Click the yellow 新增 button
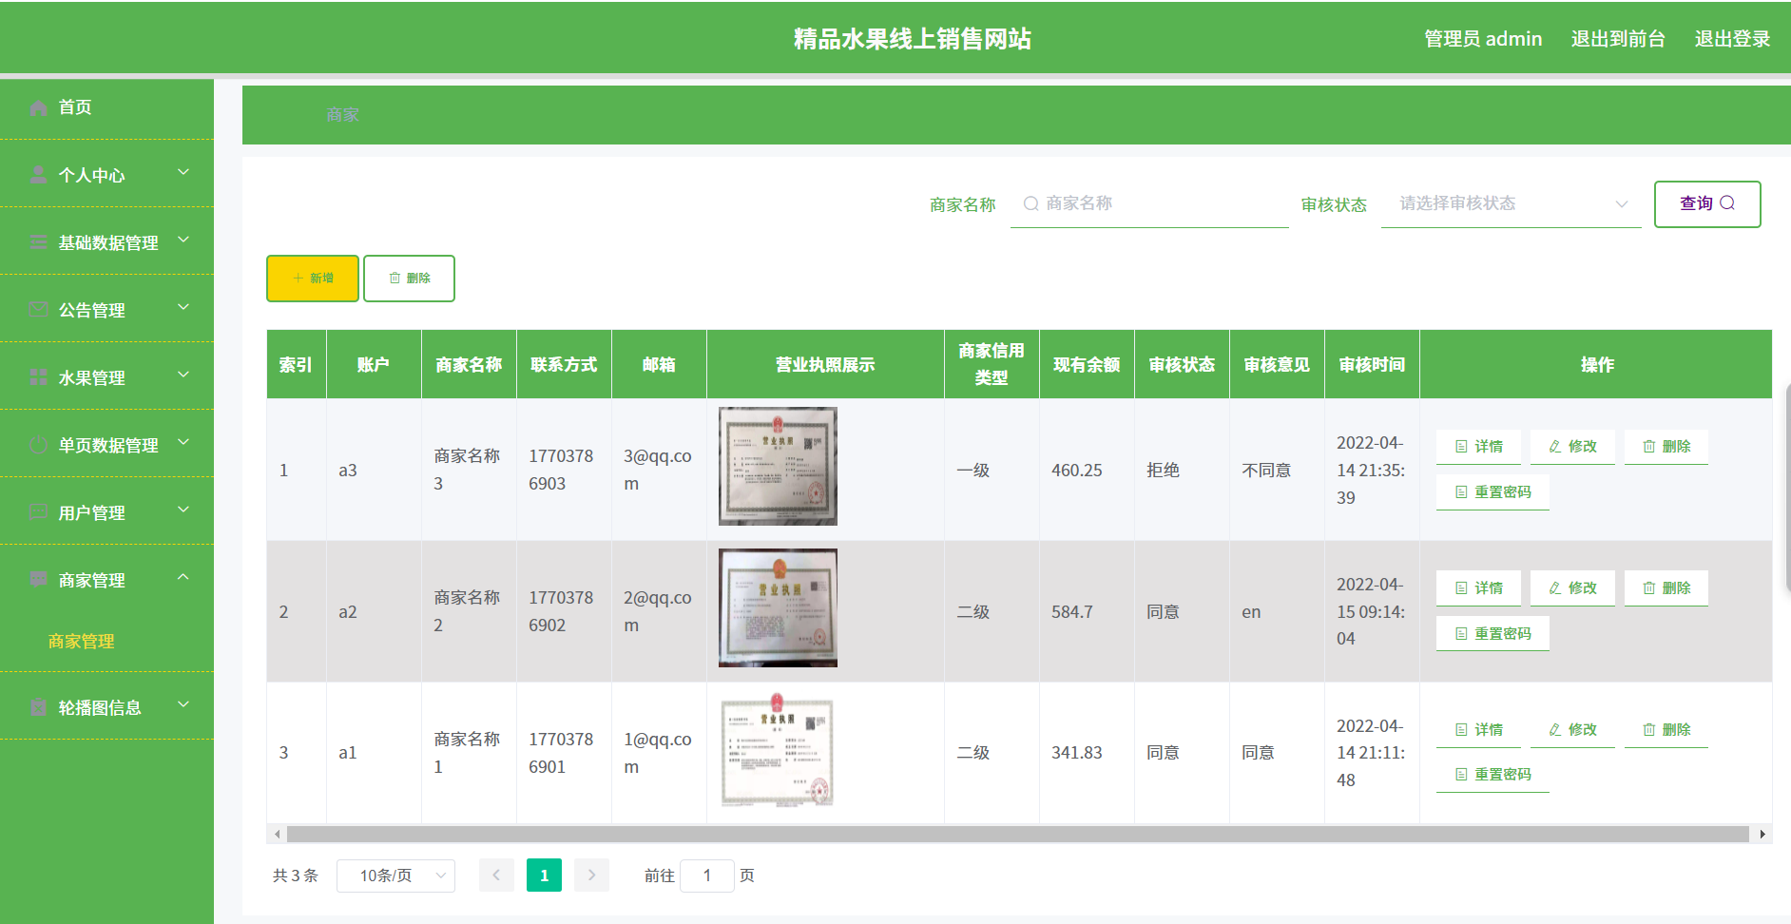This screenshot has width=1791, height=924. 313,279
